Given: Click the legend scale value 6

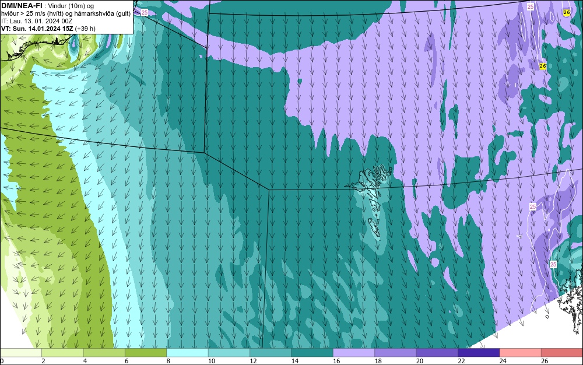Looking at the screenshot, I should click(x=127, y=361).
